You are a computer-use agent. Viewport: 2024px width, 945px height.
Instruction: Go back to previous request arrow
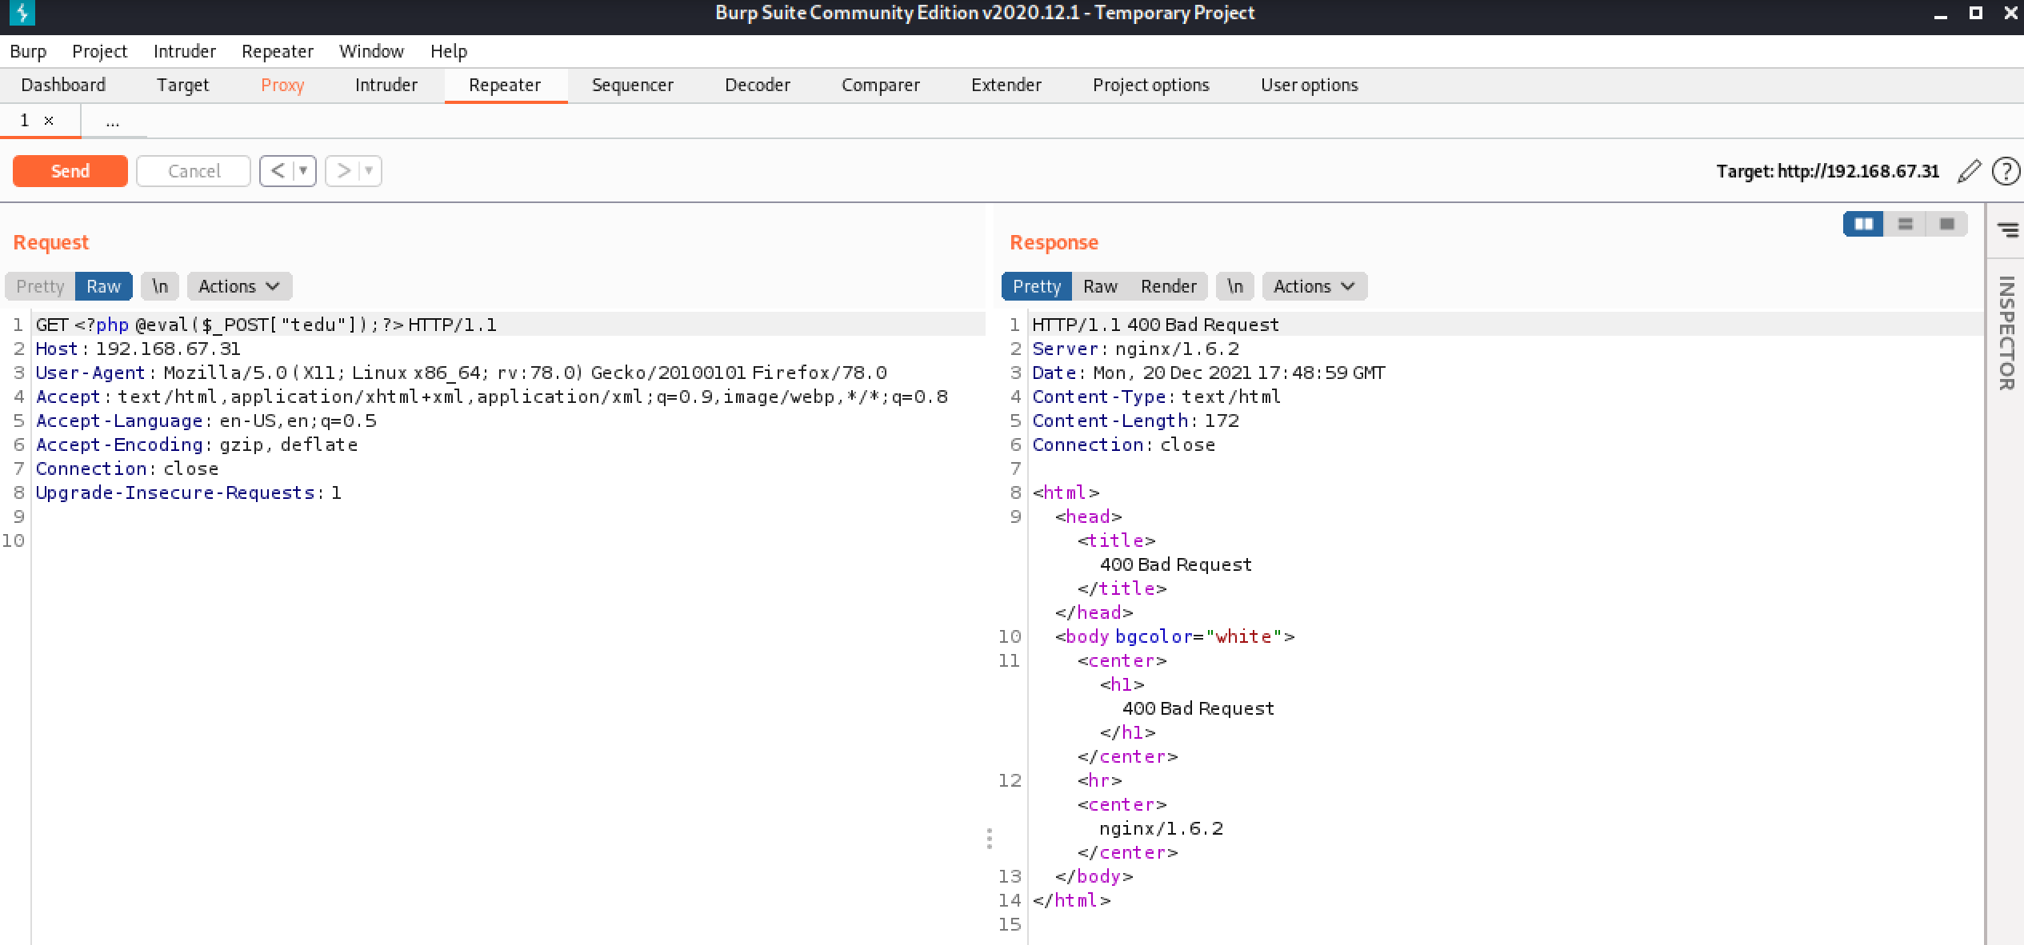click(x=278, y=171)
